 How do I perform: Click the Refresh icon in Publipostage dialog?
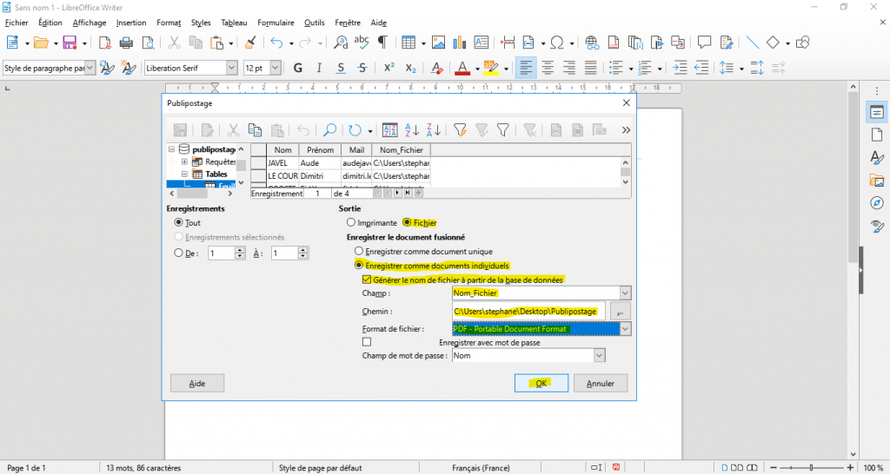point(355,130)
